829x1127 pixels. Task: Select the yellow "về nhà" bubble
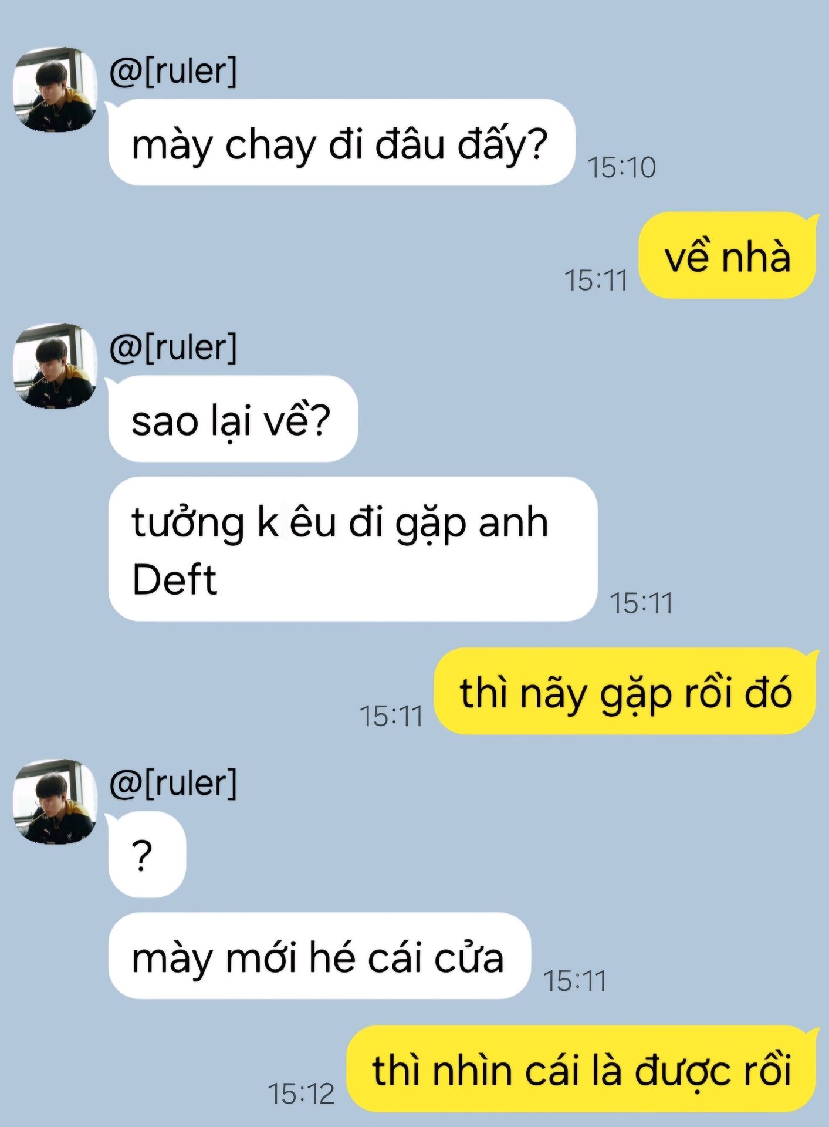(x=727, y=255)
